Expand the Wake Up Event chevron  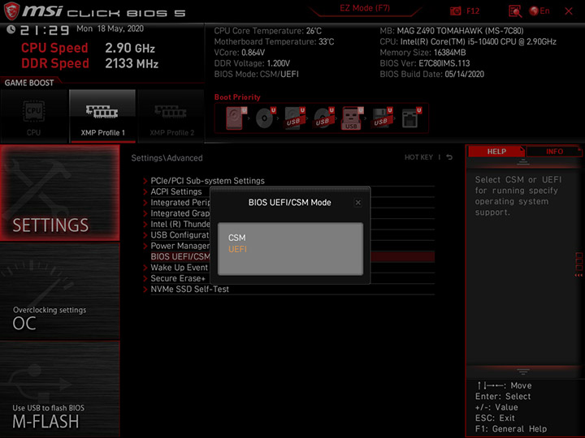click(x=145, y=268)
